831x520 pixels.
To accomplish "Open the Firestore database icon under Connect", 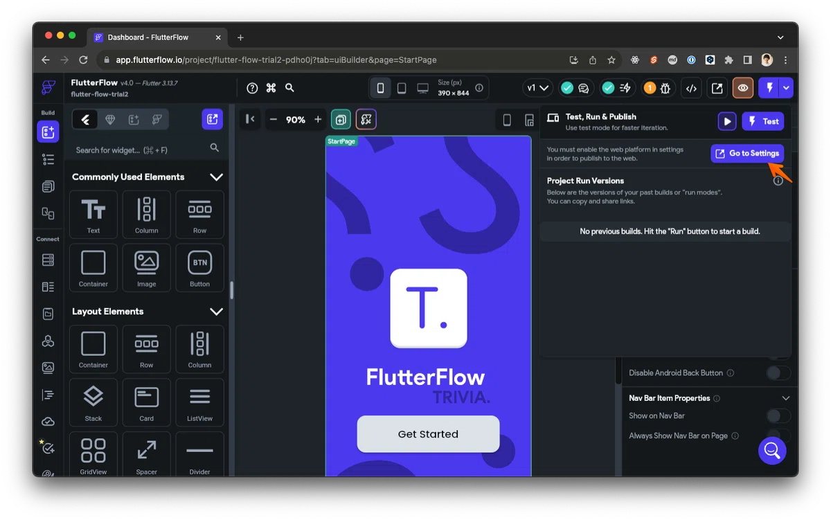I will pyautogui.click(x=48, y=260).
